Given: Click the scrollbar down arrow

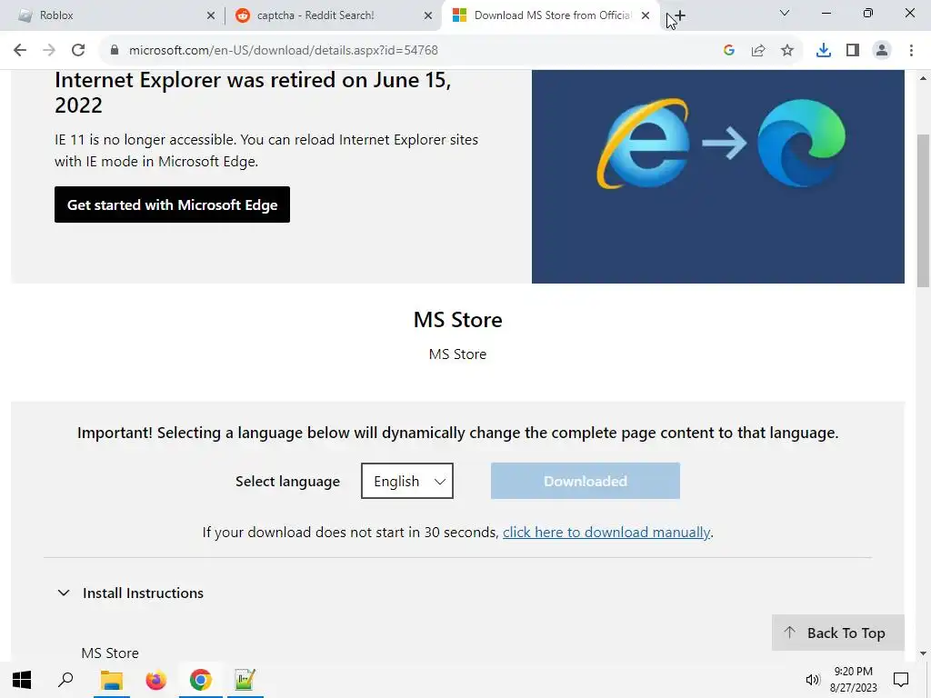Looking at the screenshot, I should tap(923, 653).
